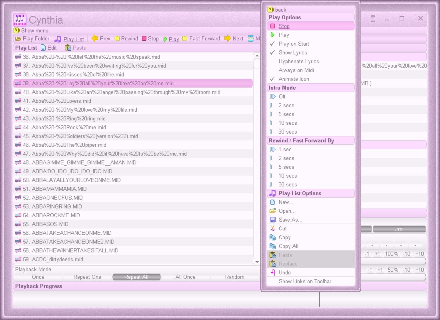Select playlist item 51. ABBAMAMMAMIA.MID
440x320 pixels.
[133, 189]
